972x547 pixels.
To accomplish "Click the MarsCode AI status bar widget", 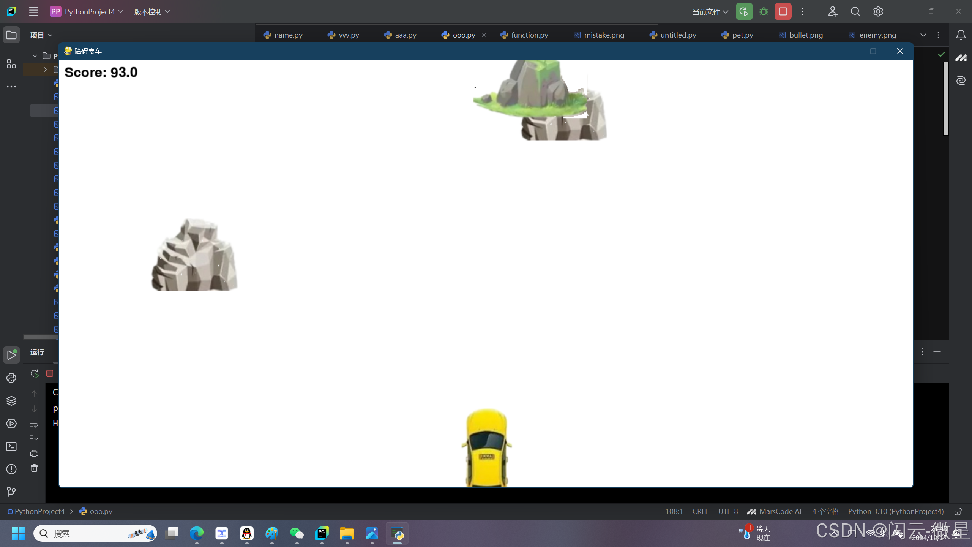I will tap(774, 512).
